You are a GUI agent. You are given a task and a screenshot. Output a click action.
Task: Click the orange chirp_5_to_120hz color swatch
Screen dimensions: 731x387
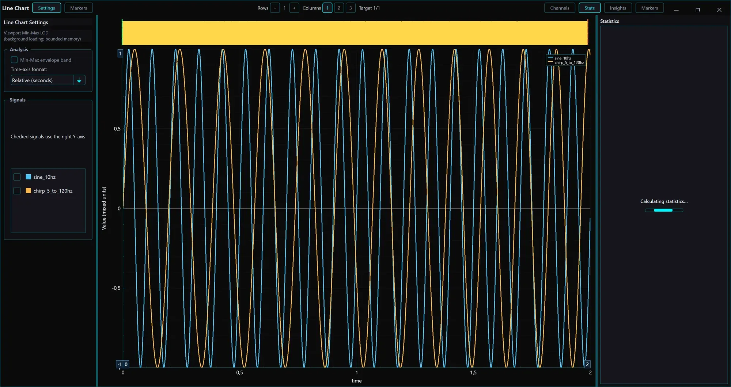click(x=29, y=191)
